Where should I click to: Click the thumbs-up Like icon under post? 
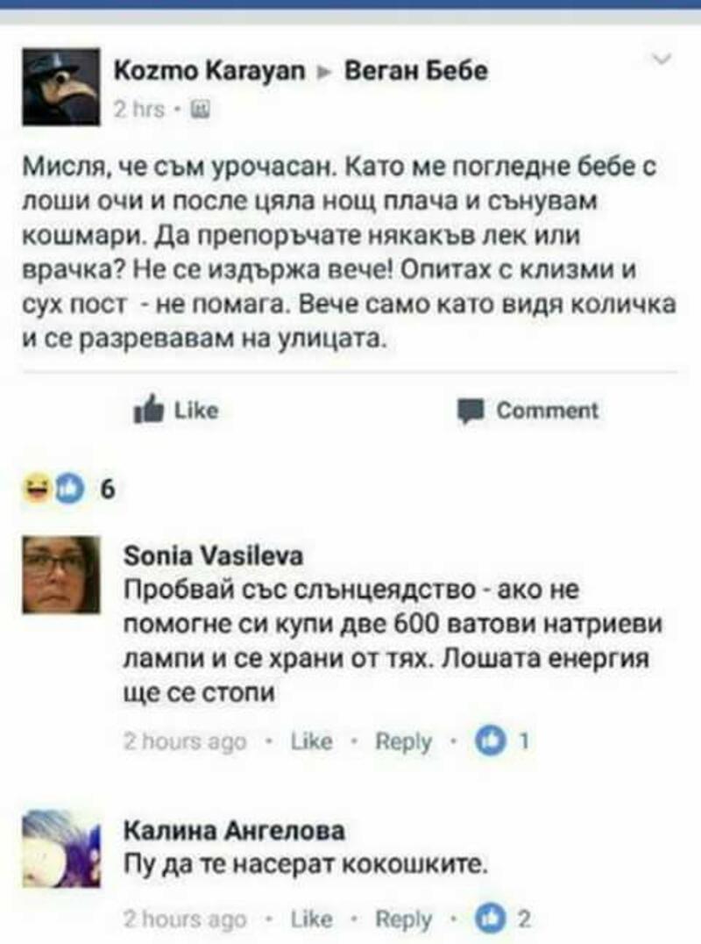(x=148, y=410)
